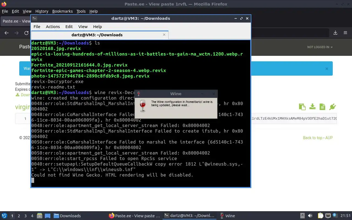Open the clipboard manager tray icon
The image size is (352, 220).
tap(320, 216)
